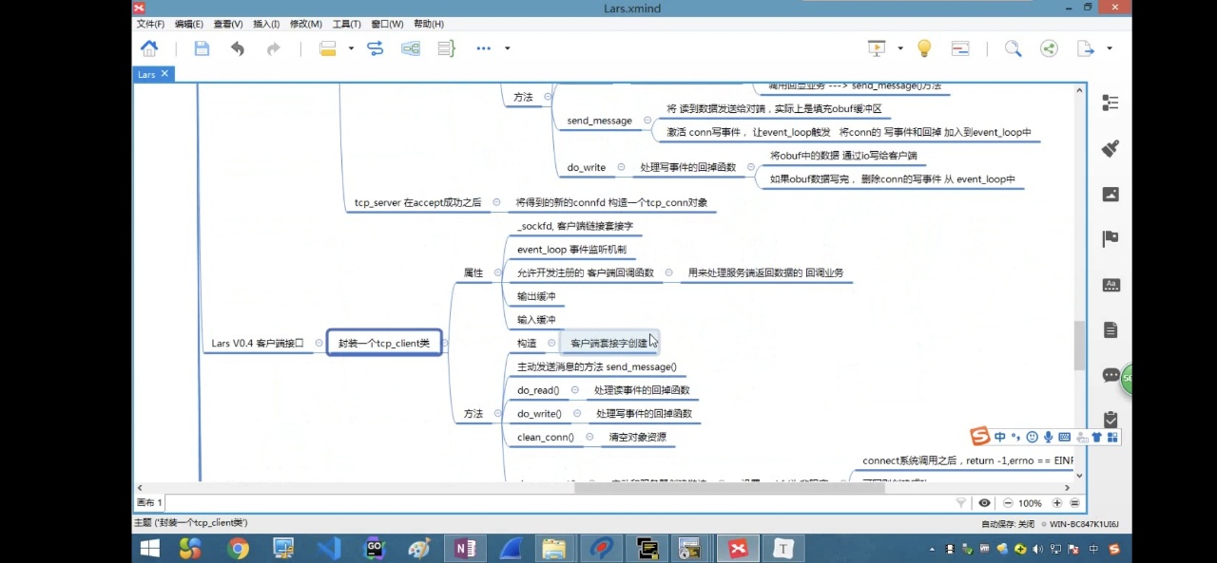This screenshot has width=1217, height=563.
Task: Collapse the clean_conn() subtopic
Action: pos(589,438)
